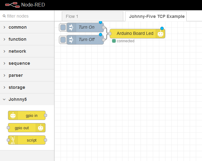Screen dimensions: 202x161
Task: Select the script palette node
Action: [27, 140]
